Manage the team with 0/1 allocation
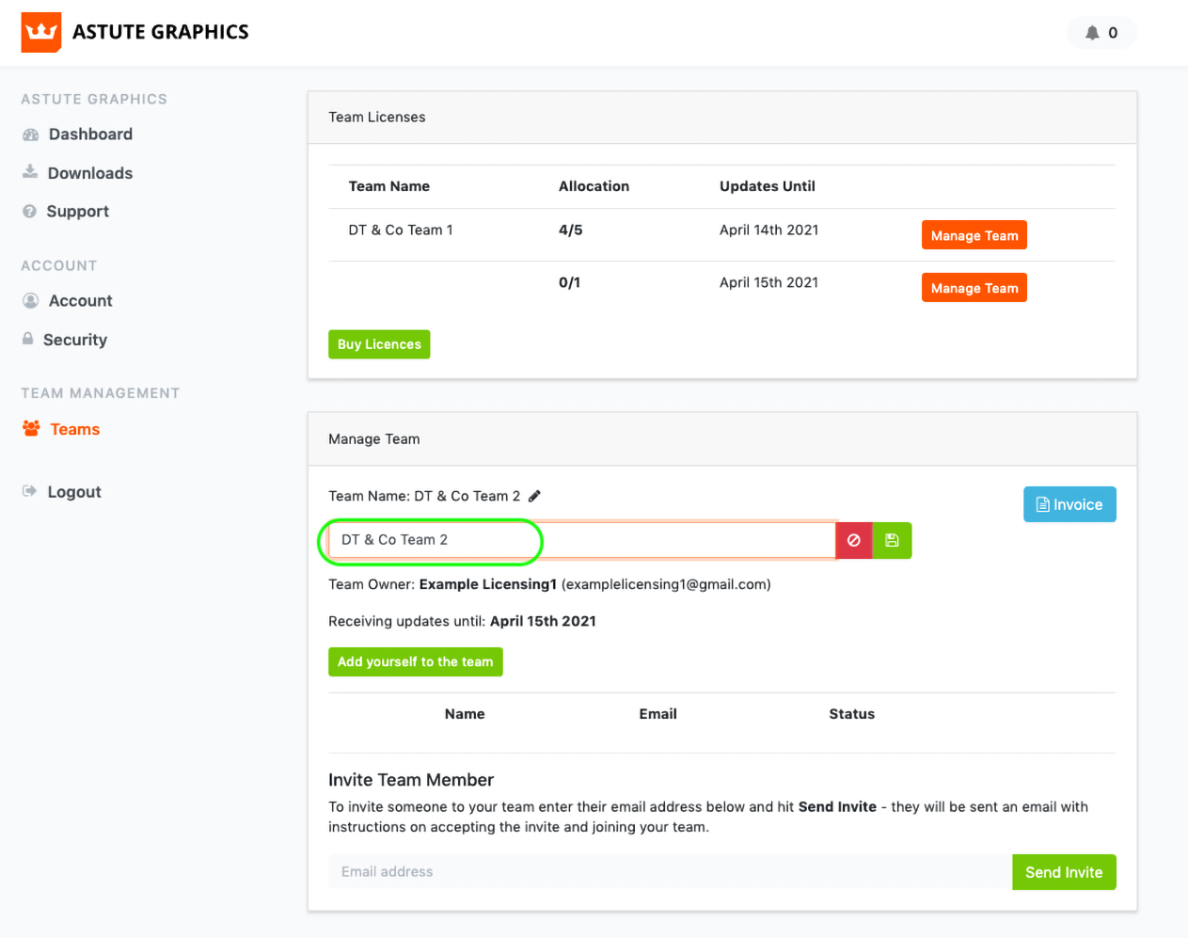Viewport: 1188px width, 938px height. click(x=974, y=288)
